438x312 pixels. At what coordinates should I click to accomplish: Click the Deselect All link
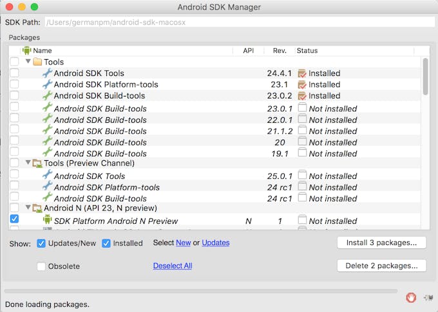[x=173, y=266]
